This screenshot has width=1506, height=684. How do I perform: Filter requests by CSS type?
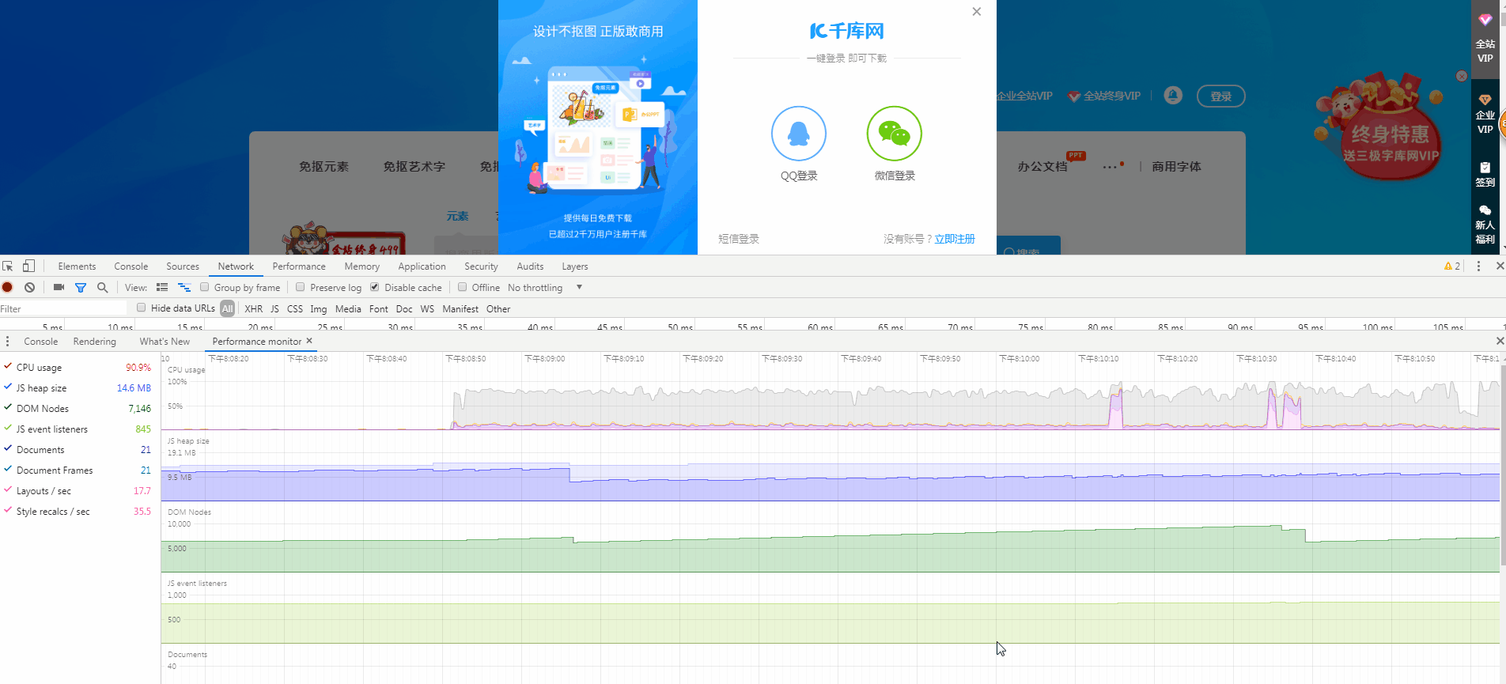(x=295, y=309)
